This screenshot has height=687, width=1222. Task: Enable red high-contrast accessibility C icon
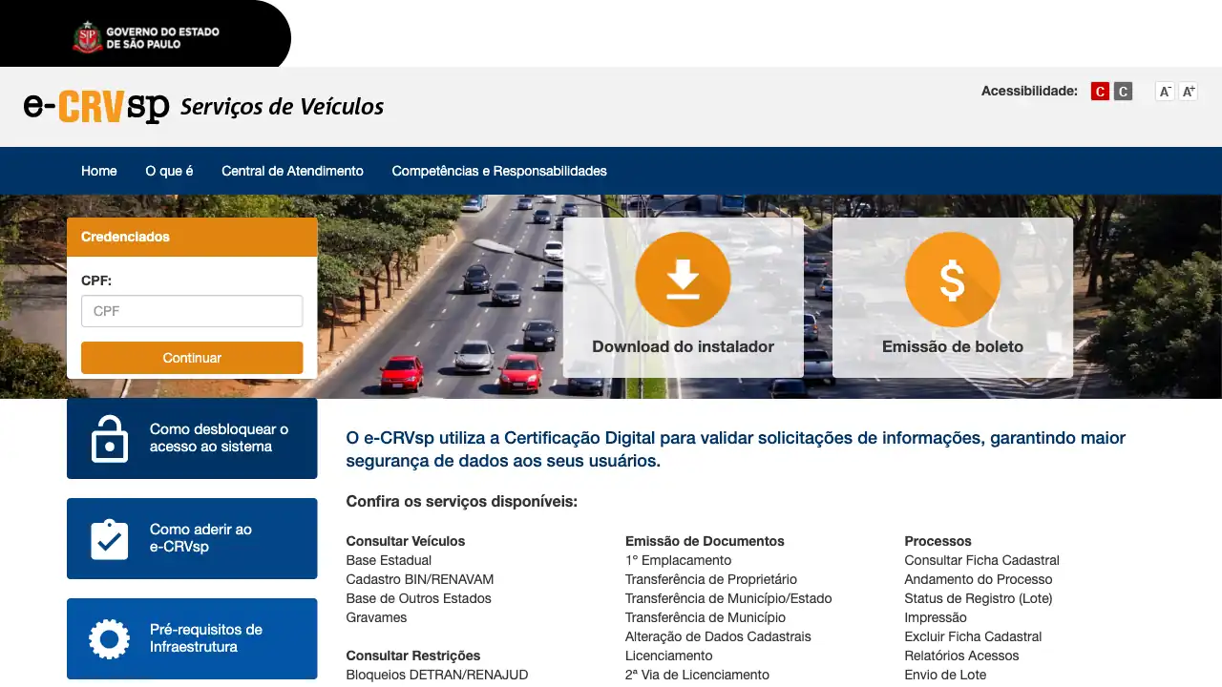1100,92
